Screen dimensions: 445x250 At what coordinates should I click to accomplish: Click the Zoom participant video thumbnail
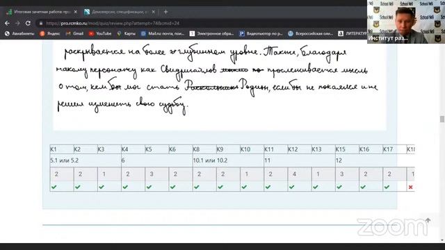(406, 22)
